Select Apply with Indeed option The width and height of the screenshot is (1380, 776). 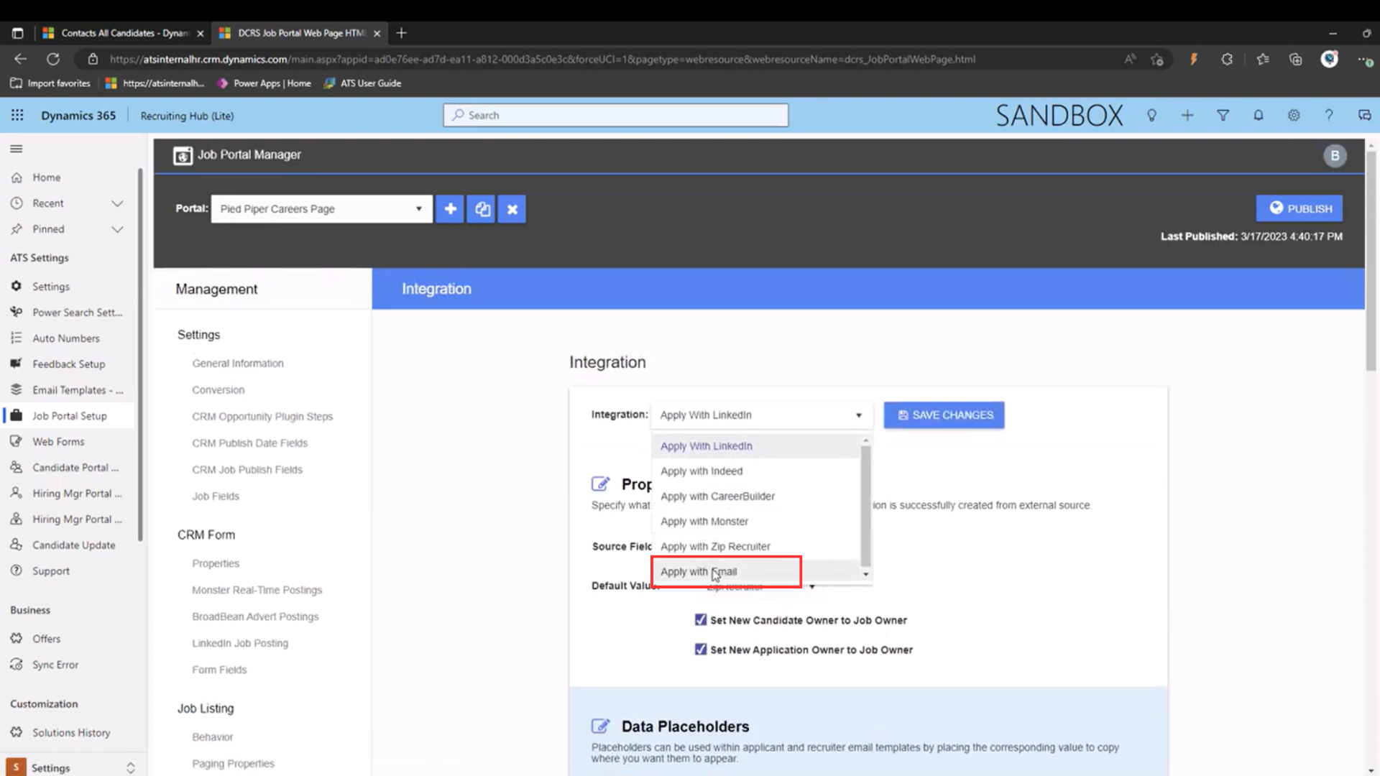tap(756, 471)
